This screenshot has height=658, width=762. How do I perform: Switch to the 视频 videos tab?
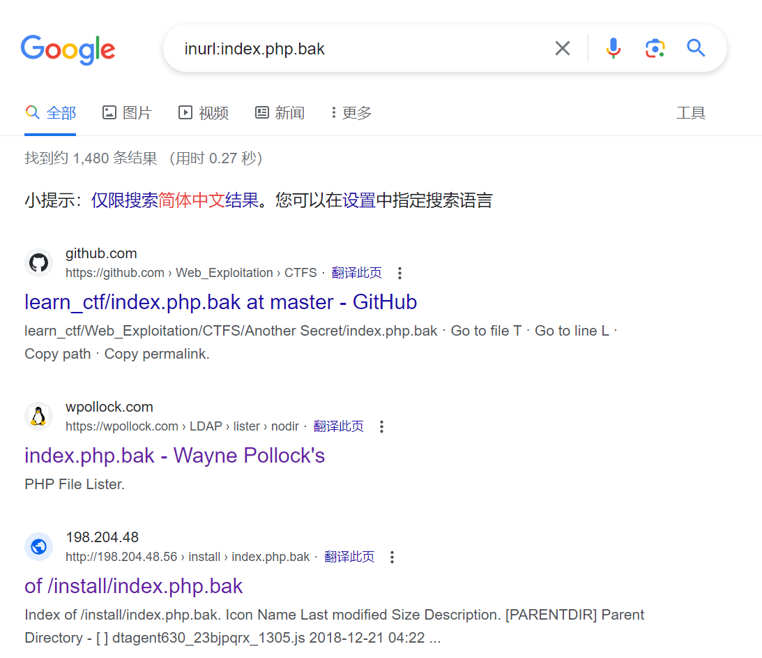(x=204, y=112)
